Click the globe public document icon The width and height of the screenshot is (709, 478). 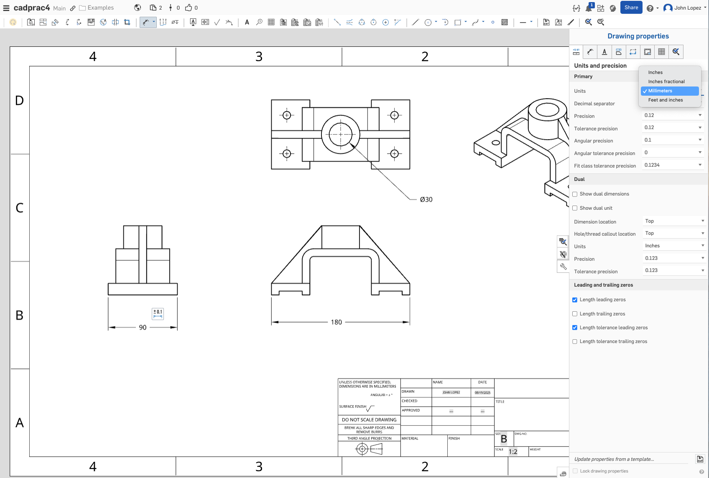click(x=138, y=8)
